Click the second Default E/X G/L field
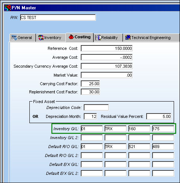The width and height of the screenshot is (180, 183). click(x=116, y=164)
